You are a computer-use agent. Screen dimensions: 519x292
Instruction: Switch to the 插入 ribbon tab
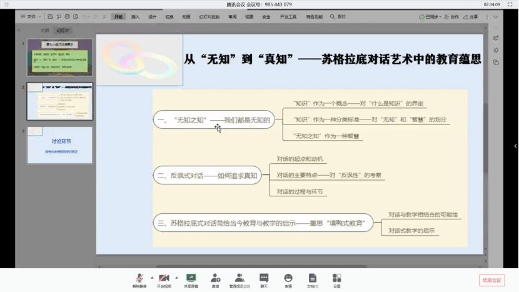tap(135, 17)
